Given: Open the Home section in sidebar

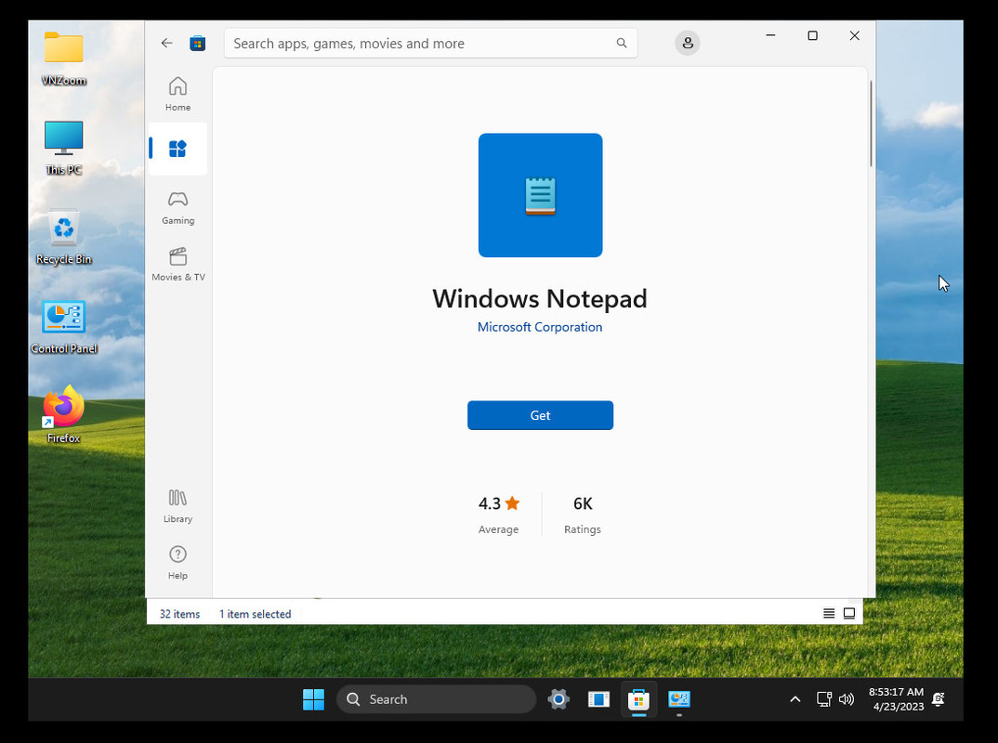Looking at the screenshot, I should coord(177,94).
